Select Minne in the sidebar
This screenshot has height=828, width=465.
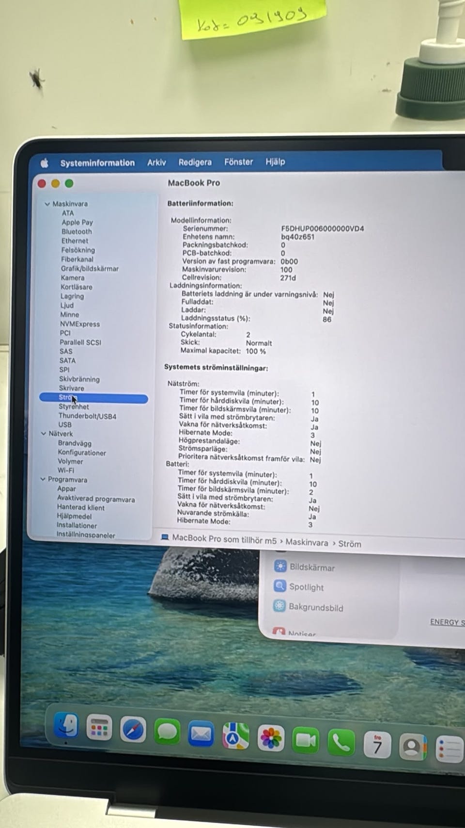pyautogui.click(x=69, y=314)
